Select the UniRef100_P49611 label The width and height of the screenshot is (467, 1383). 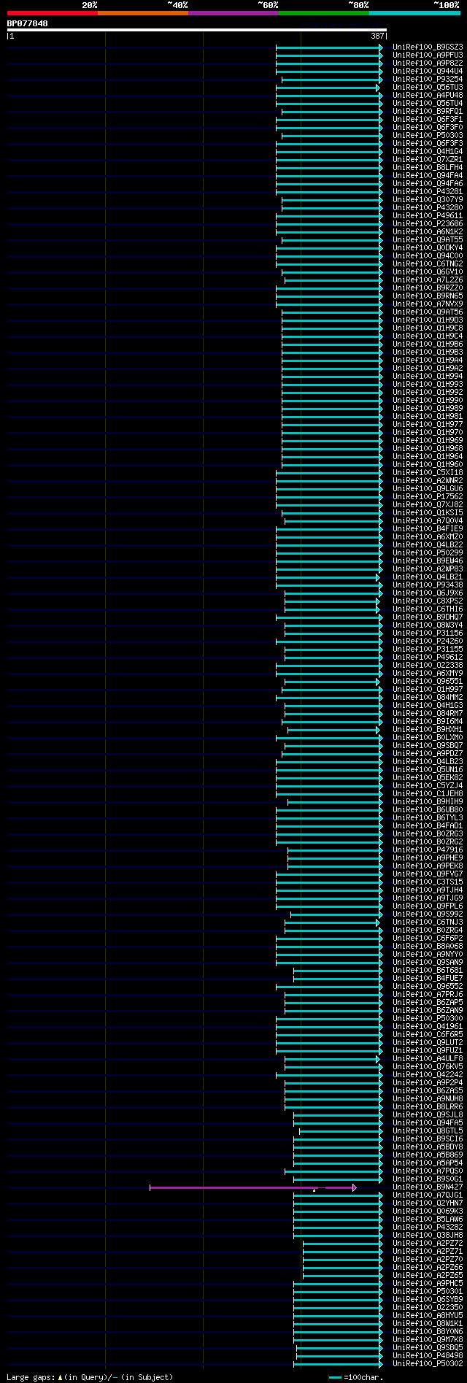pyautogui.click(x=428, y=215)
